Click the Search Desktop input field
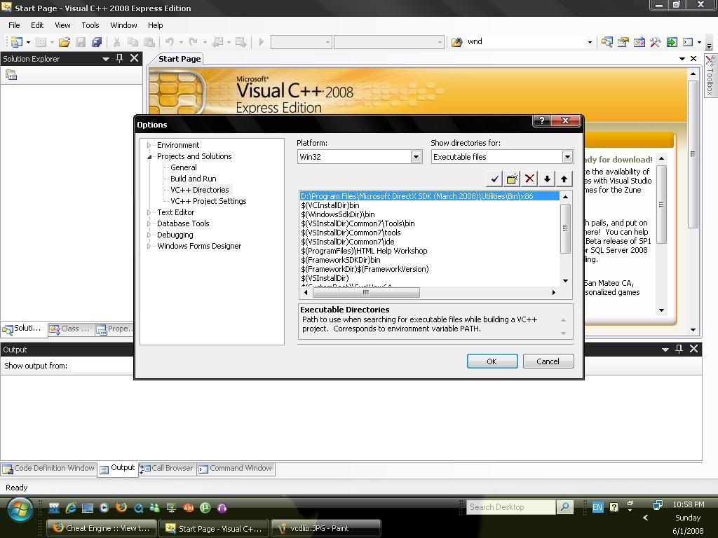The height and width of the screenshot is (538, 718). [x=510, y=507]
